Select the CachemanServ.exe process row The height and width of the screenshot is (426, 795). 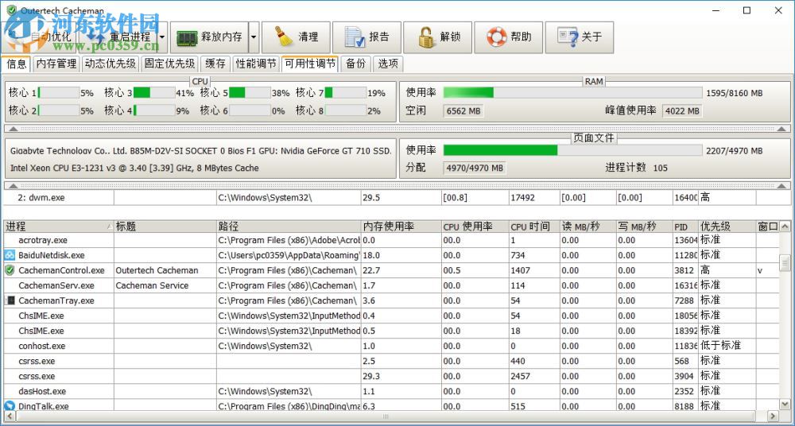(x=391, y=285)
